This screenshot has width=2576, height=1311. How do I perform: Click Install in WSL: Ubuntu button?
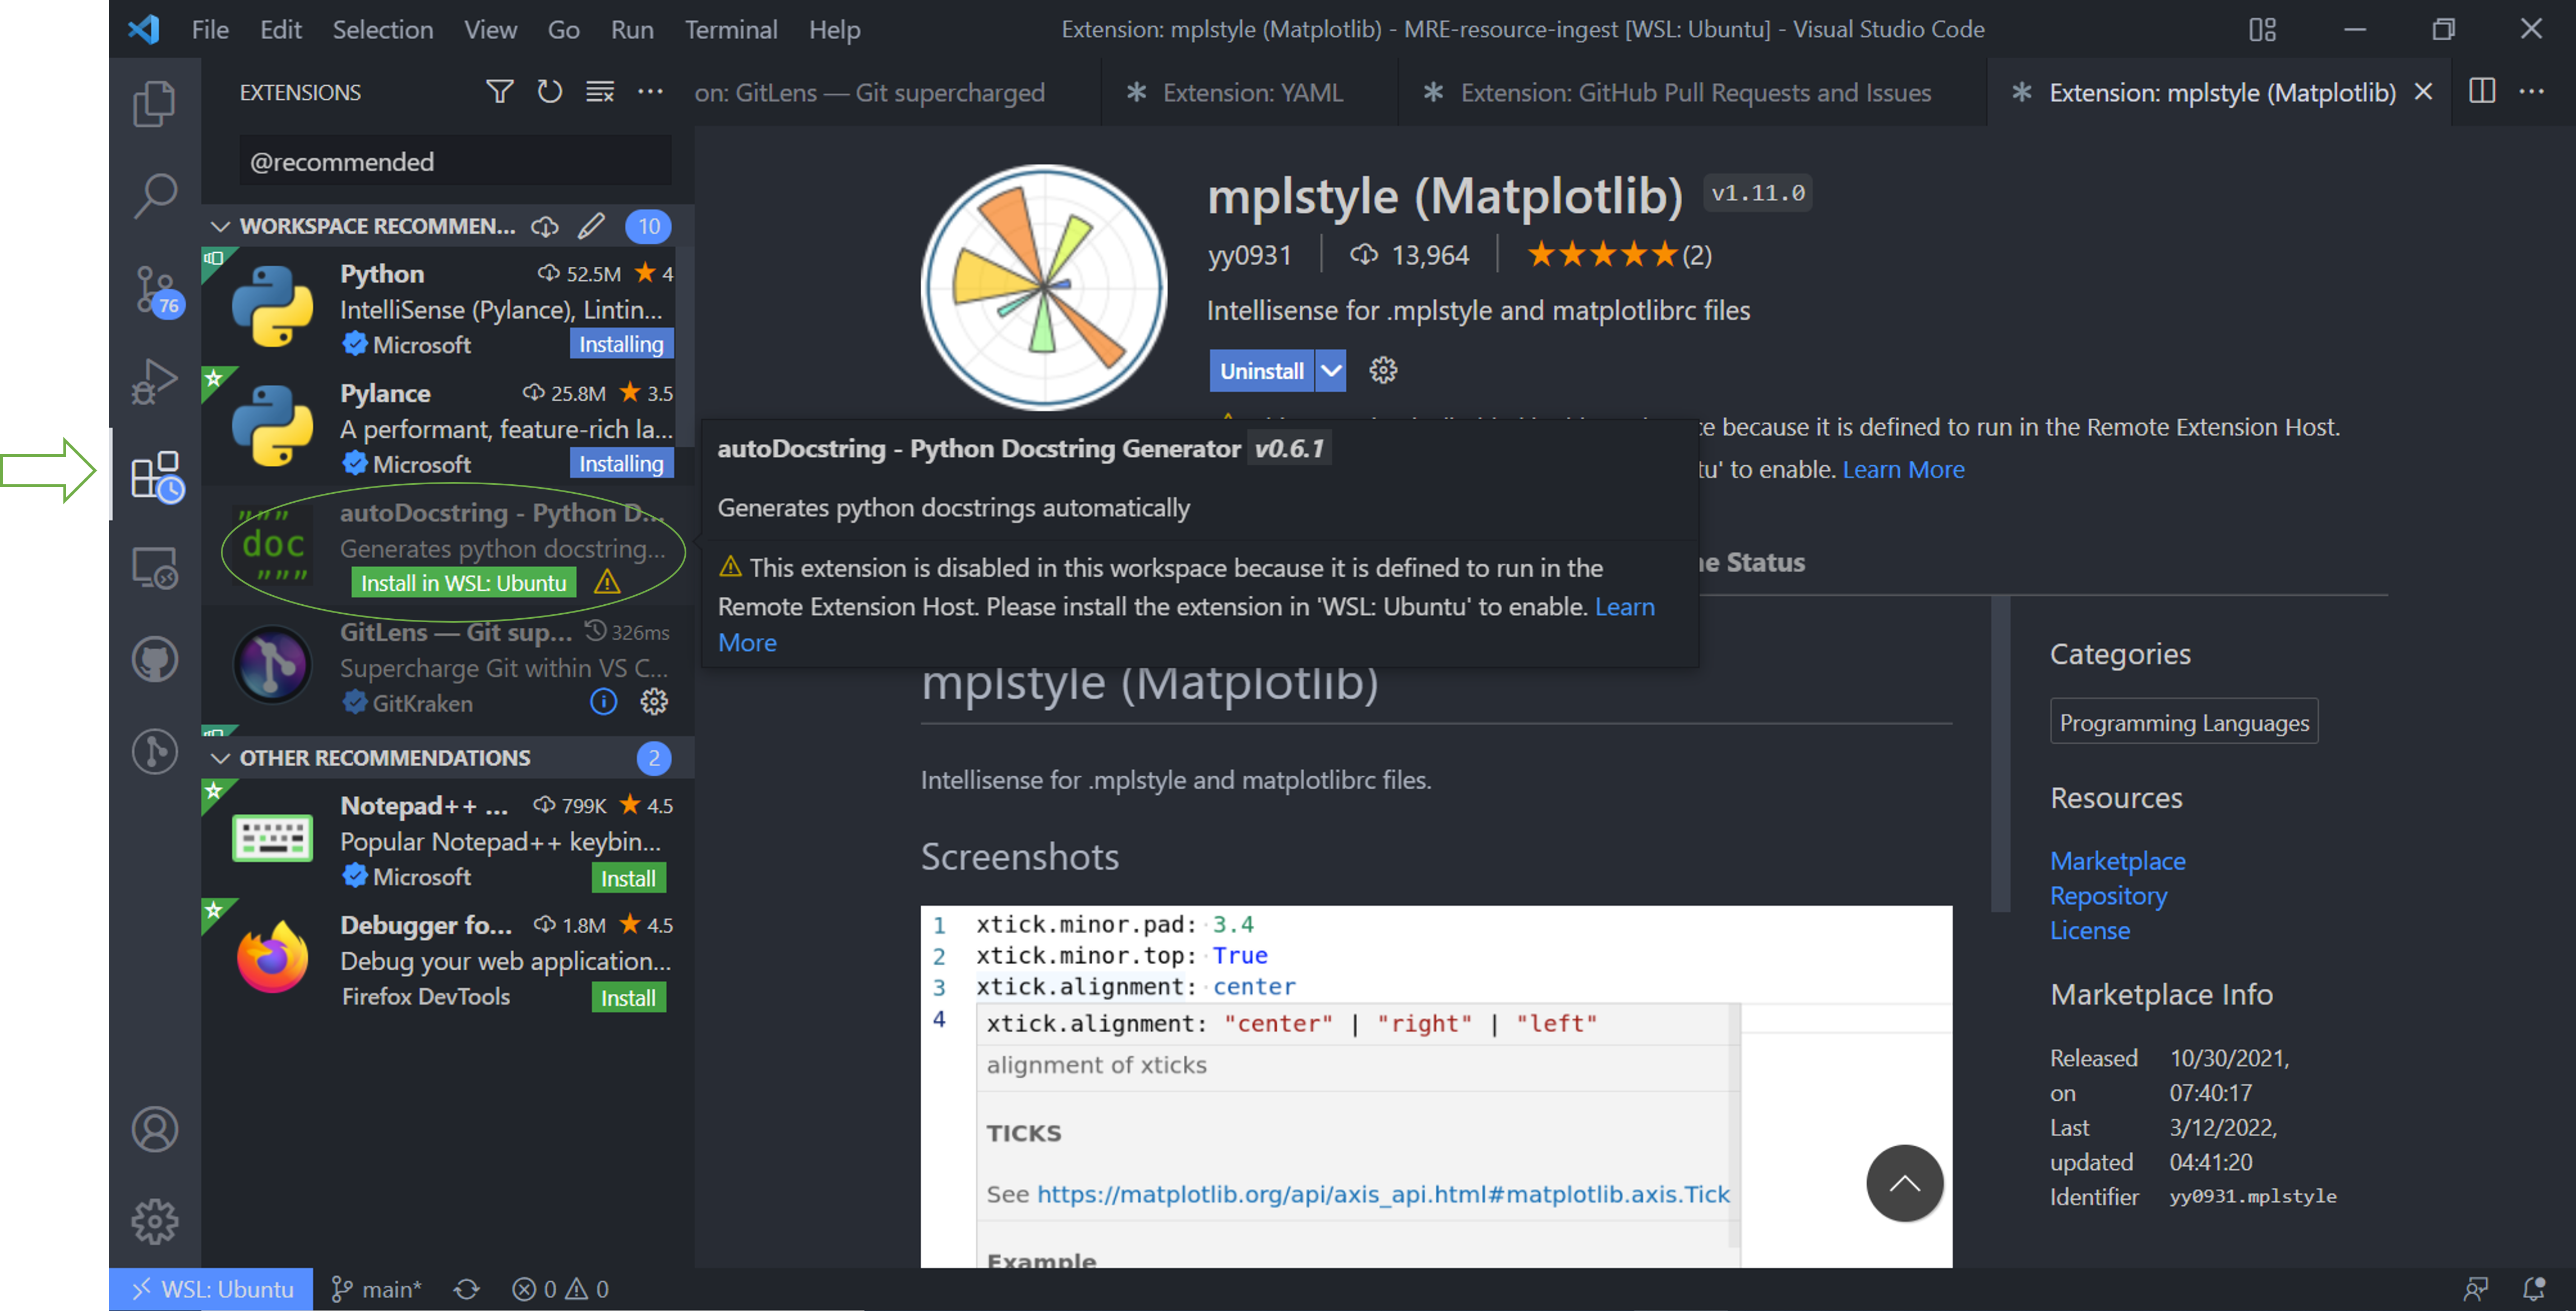(x=464, y=582)
